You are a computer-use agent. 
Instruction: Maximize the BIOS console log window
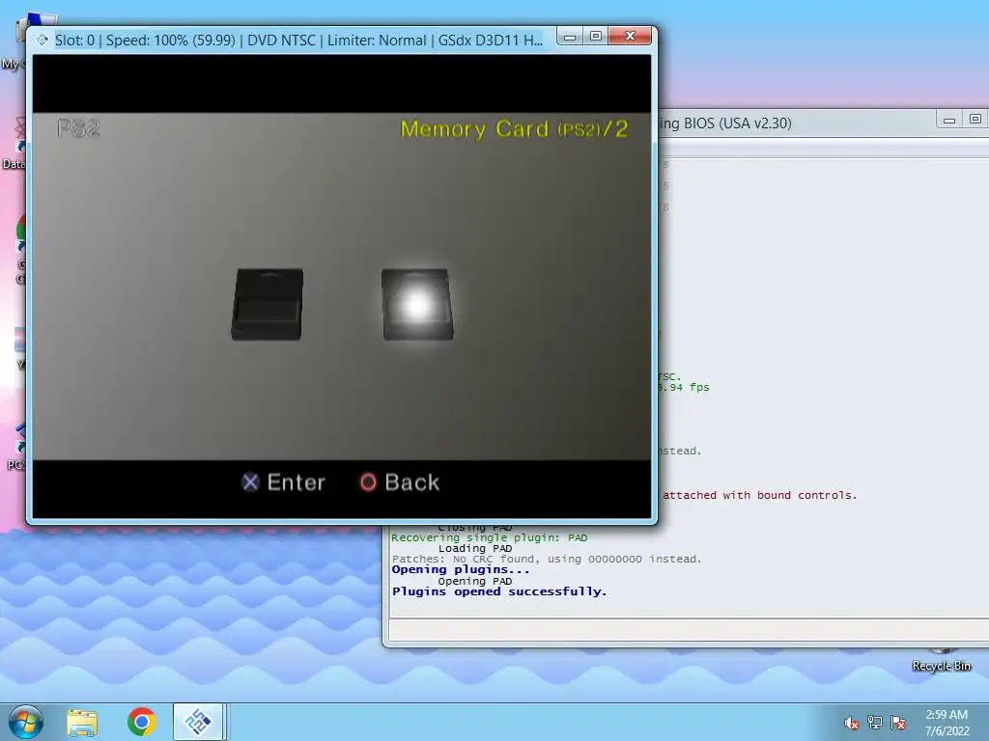click(x=975, y=119)
